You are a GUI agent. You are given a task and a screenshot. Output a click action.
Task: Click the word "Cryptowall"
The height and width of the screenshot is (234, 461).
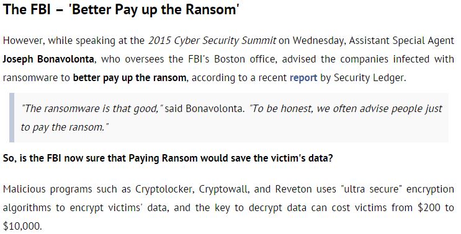[x=224, y=189]
